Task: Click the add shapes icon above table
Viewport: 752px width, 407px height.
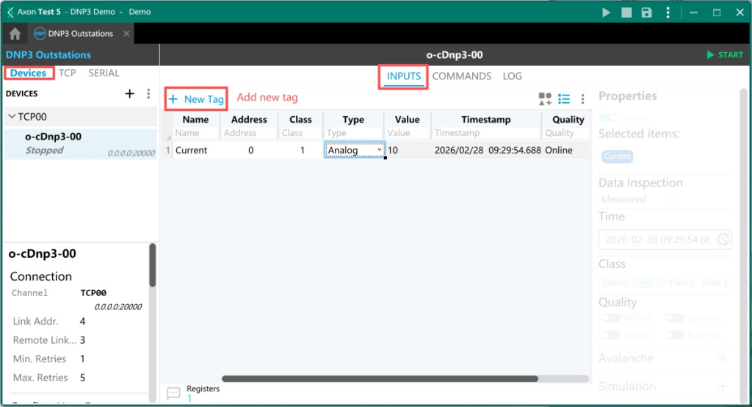Action: pos(545,99)
